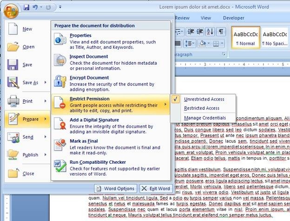The height and width of the screenshot is (221, 290).
Task: Click the Save floppy disk icon in menu
Action: [13, 65]
